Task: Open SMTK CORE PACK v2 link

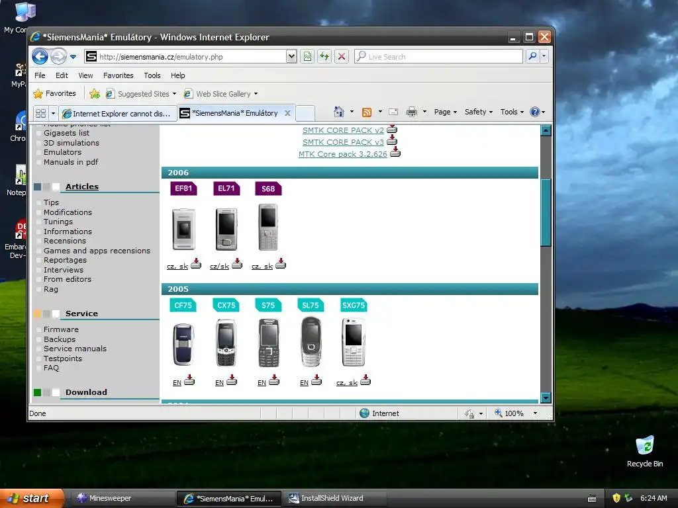Action: (343, 130)
